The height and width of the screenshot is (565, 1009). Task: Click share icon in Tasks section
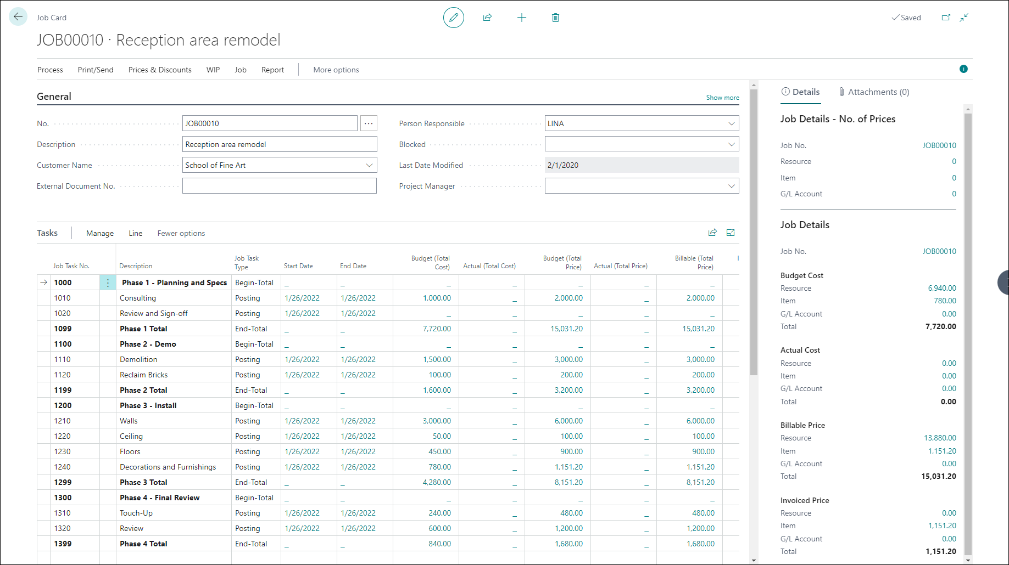(712, 233)
